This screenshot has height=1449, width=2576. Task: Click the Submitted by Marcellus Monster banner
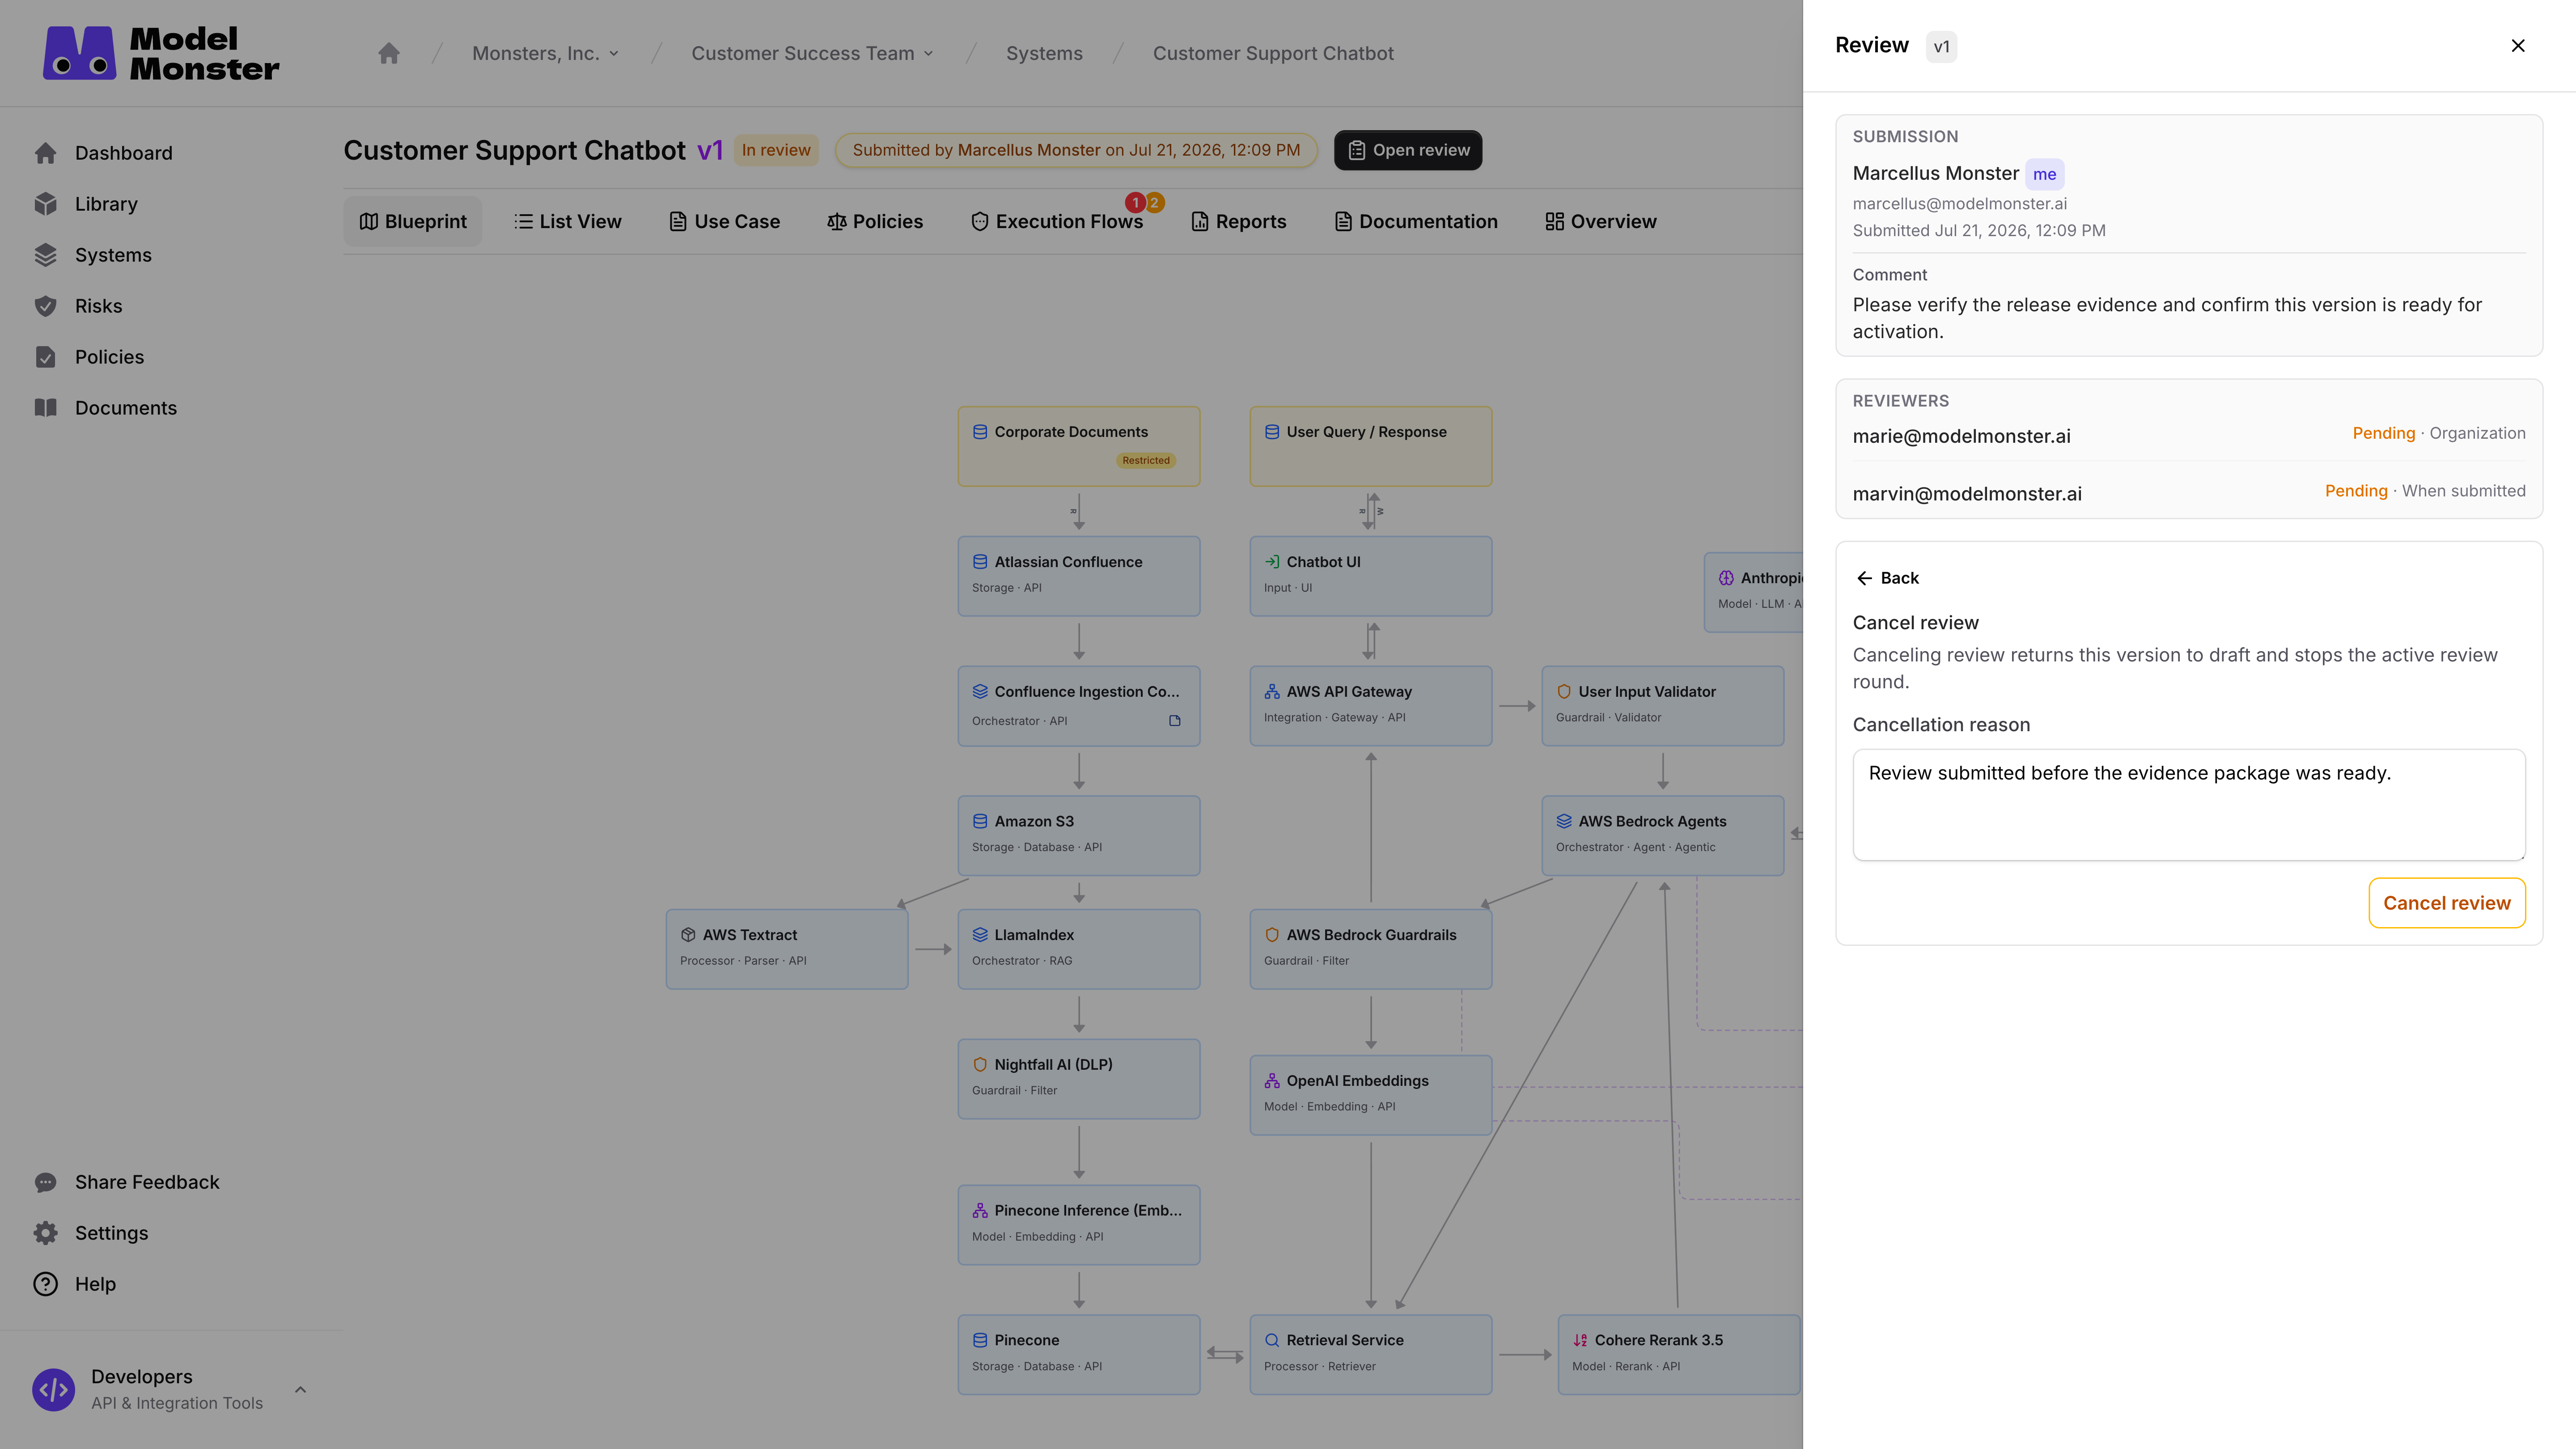pyautogui.click(x=1076, y=150)
